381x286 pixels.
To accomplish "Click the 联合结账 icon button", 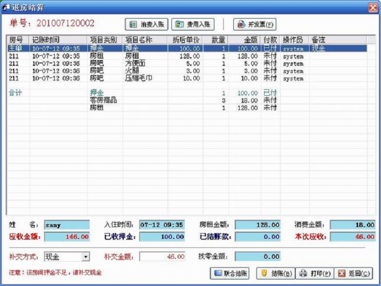I will tap(231, 273).
